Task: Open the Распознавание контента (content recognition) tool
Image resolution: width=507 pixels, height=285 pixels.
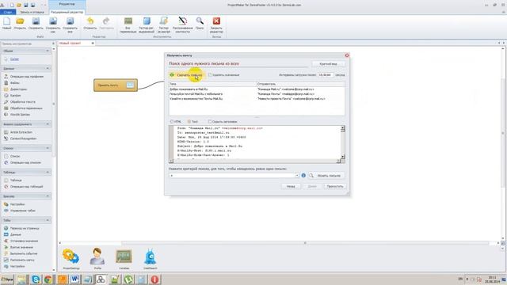Action: [183, 25]
